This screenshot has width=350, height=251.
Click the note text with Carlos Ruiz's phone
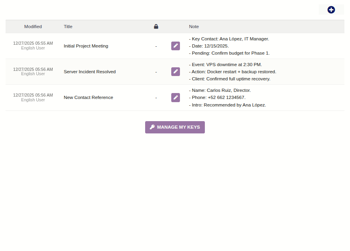(217, 97)
